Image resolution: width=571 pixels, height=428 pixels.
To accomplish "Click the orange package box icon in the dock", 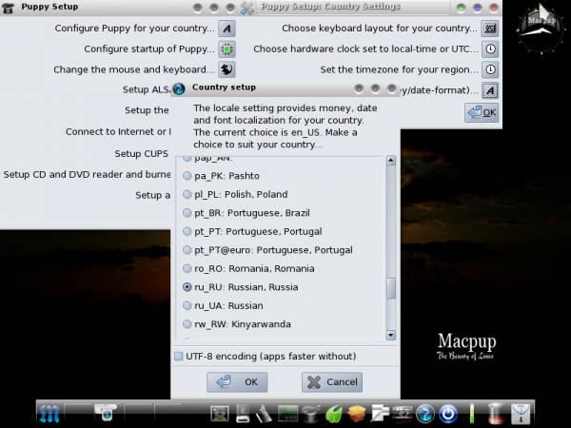I will pyautogui.click(x=357, y=414).
